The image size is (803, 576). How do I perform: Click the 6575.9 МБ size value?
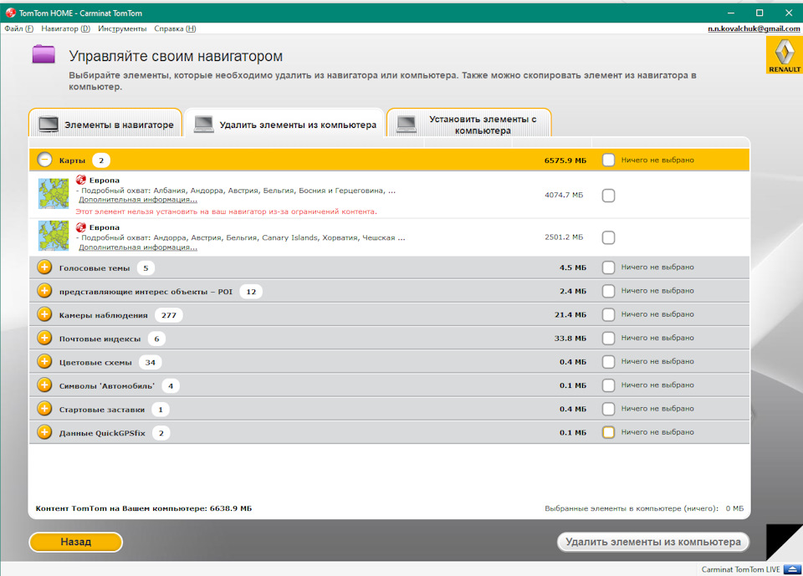[565, 161]
